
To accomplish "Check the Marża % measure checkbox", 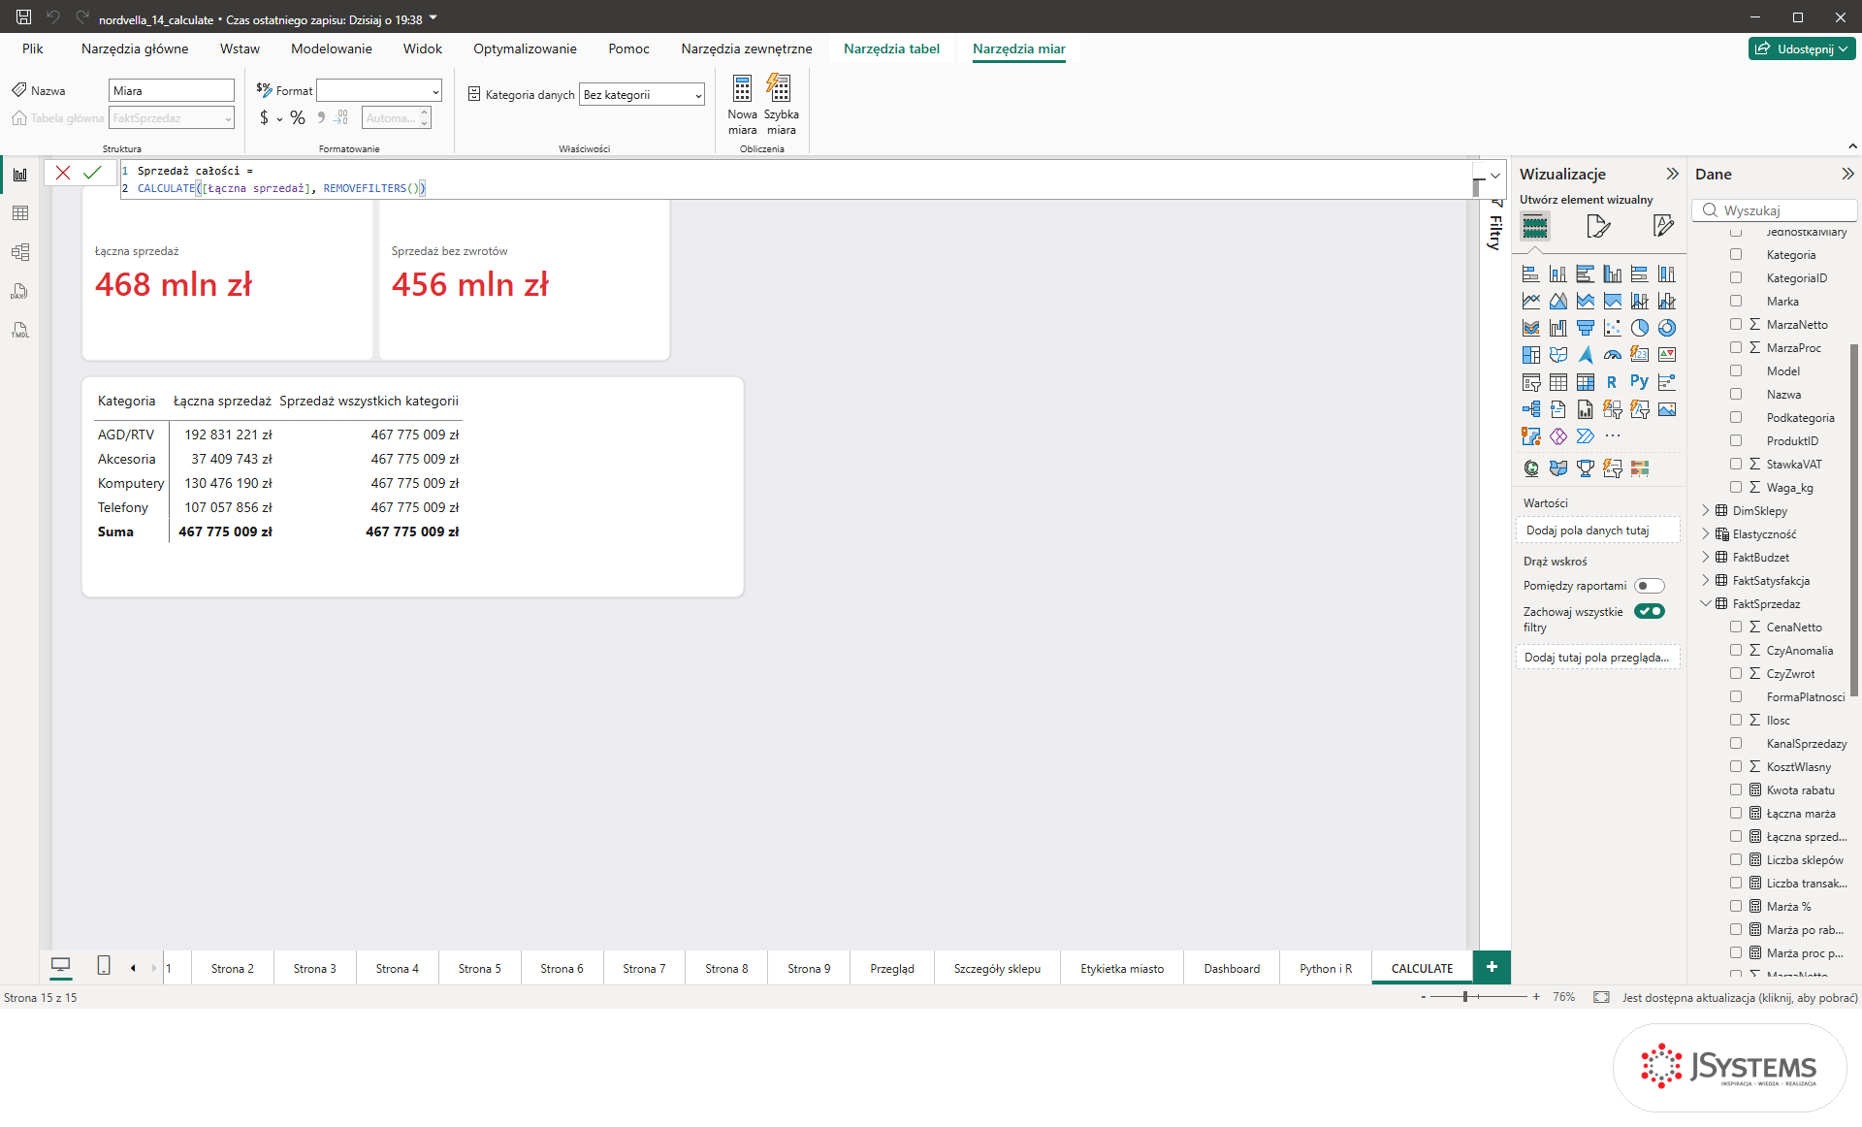I will (x=1736, y=907).
